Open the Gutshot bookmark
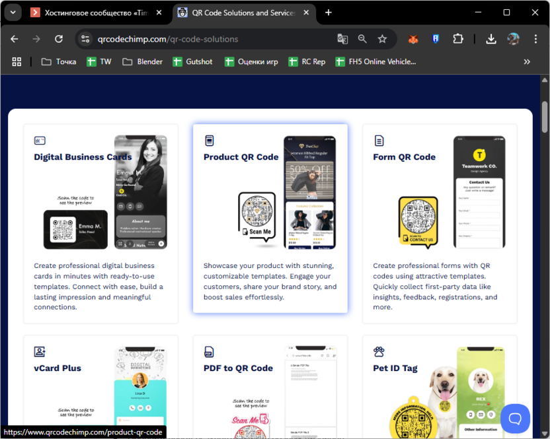550x439 pixels. click(192, 61)
